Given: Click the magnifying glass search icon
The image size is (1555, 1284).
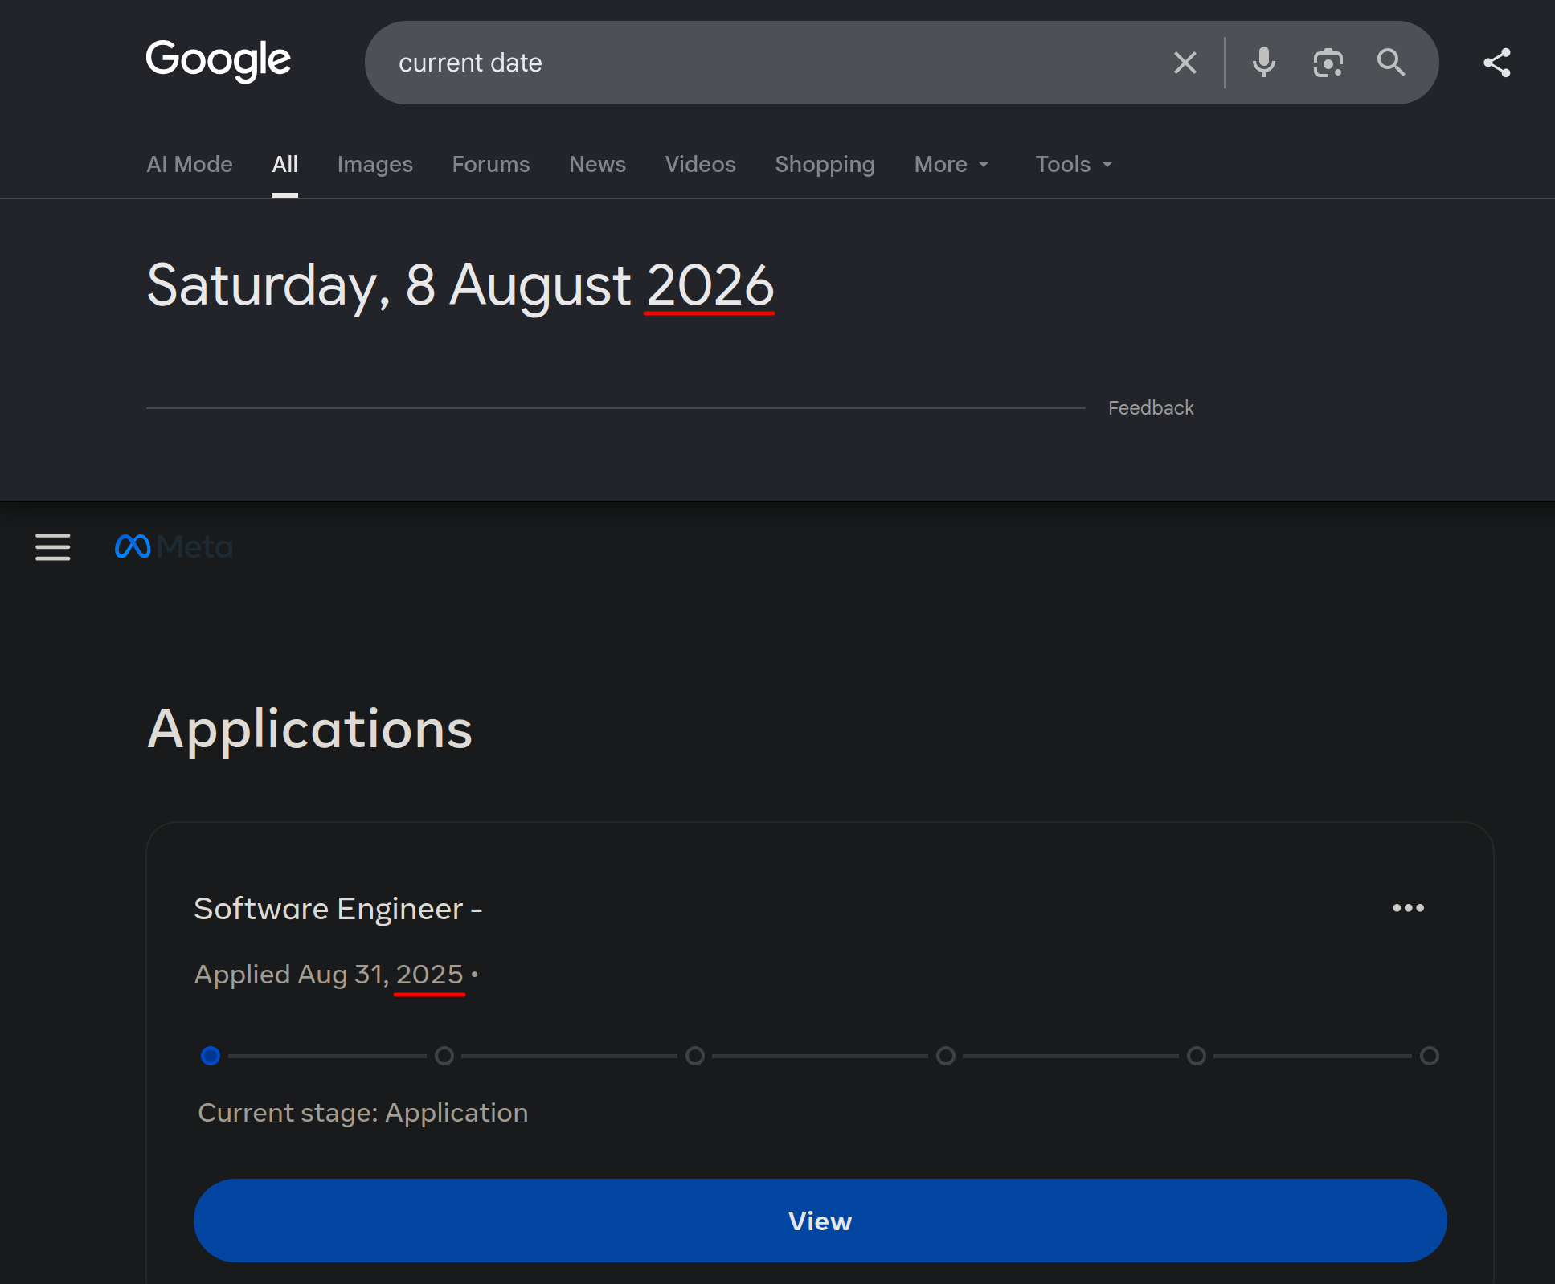Looking at the screenshot, I should pyautogui.click(x=1391, y=63).
